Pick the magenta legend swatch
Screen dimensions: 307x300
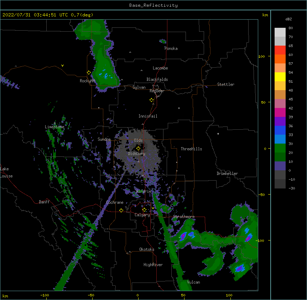(280, 112)
